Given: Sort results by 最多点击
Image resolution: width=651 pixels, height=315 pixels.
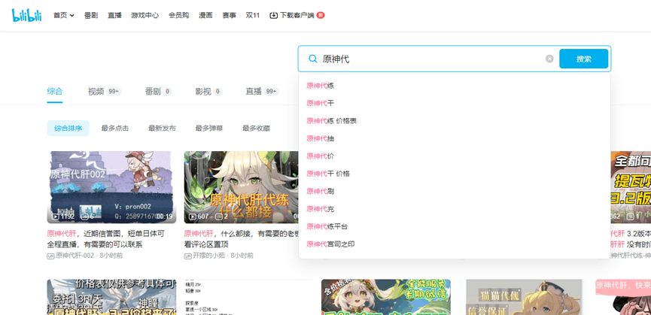Looking at the screenshot, I should (115, 129).
